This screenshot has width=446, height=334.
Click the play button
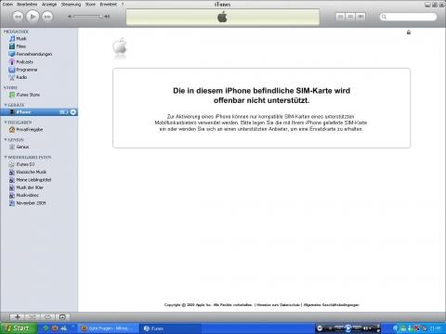[x=33, y=17]
